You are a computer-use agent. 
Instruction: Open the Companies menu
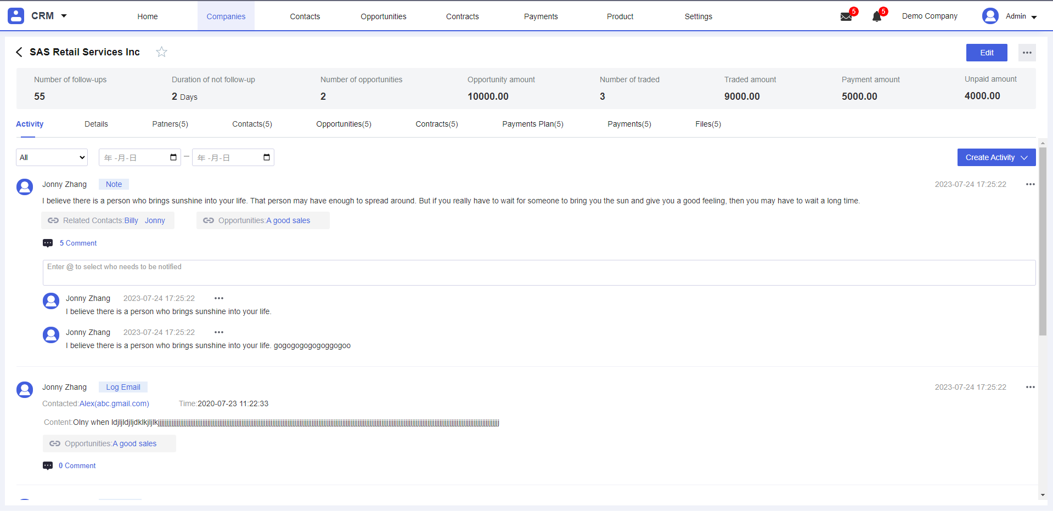point(226,16)
